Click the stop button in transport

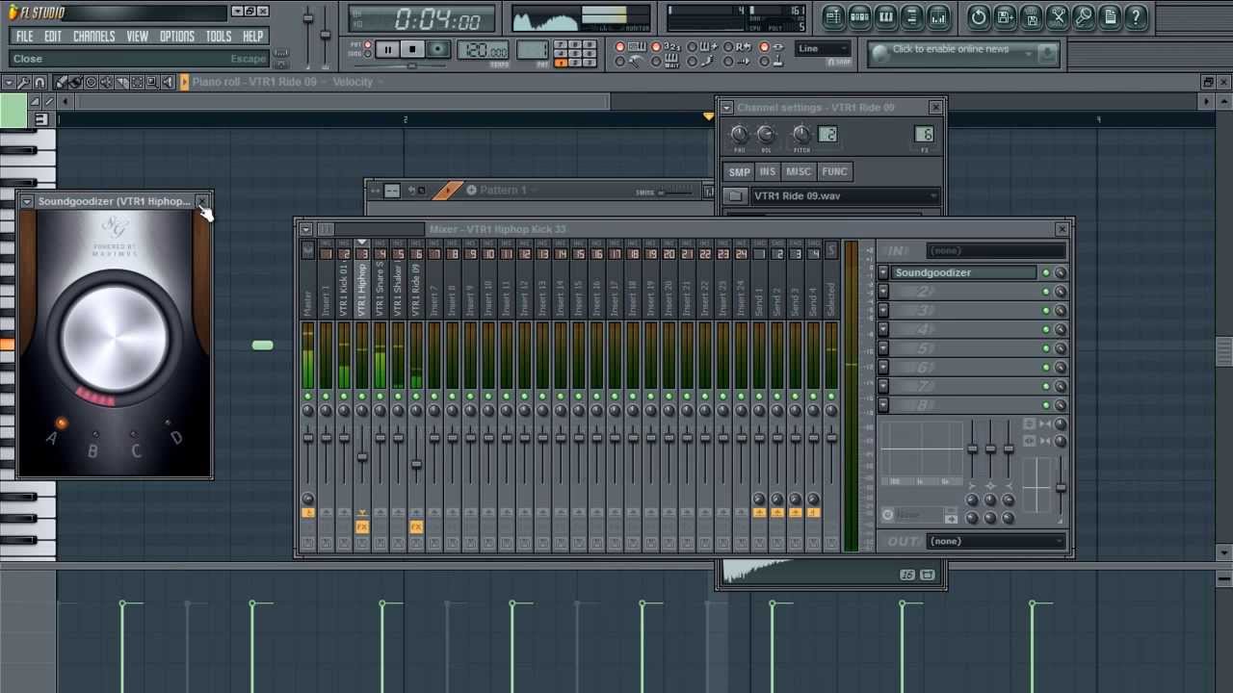pyautogui.click(x=412, y=49)
